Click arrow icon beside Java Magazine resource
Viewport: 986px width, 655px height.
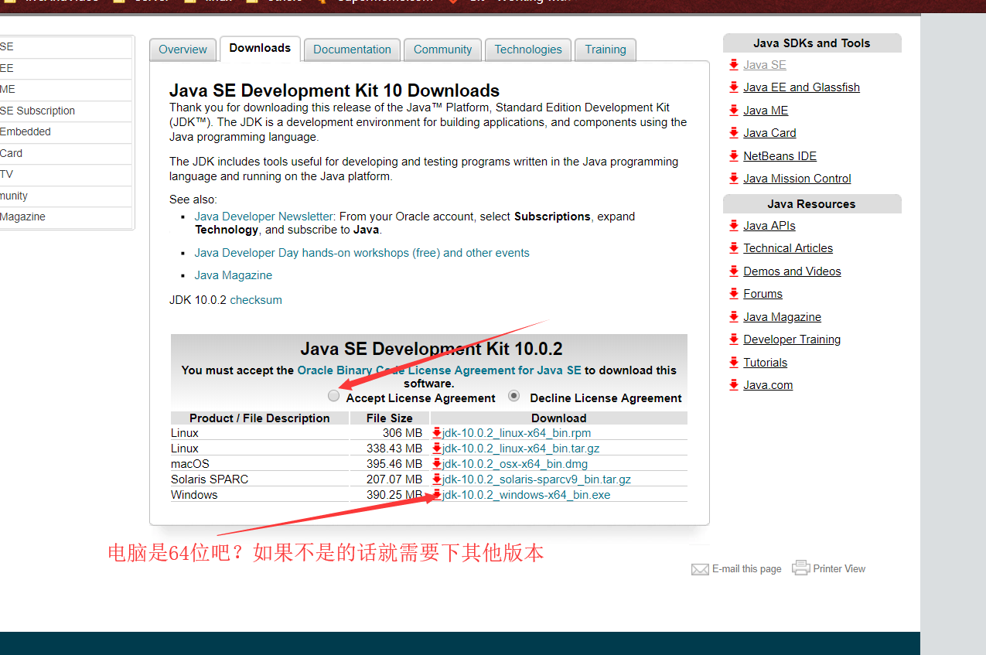[x=734, y=317]
